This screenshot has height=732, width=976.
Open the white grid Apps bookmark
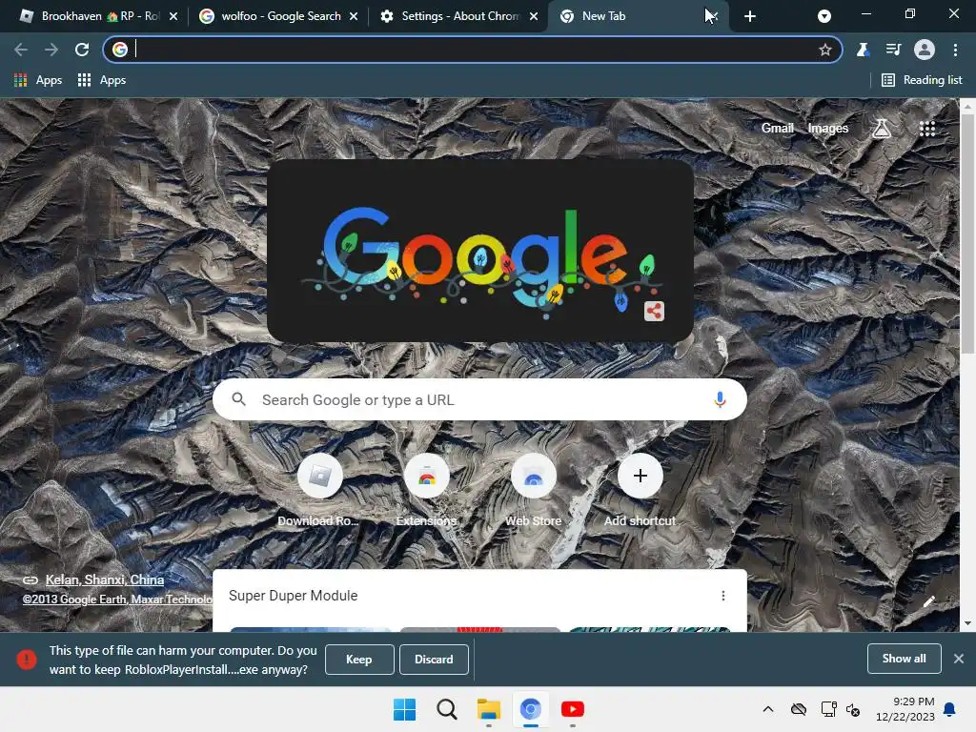pos(101,80)
